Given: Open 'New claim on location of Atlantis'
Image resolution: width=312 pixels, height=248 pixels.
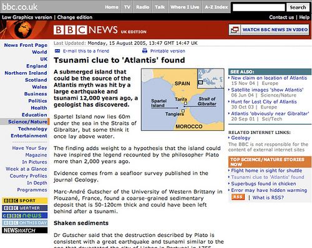Looking at the screenshot, I should point(269,78).
